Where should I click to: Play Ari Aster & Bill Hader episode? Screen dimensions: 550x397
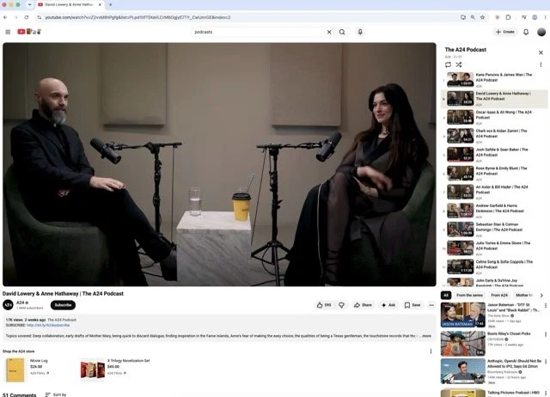pos(494,192)
